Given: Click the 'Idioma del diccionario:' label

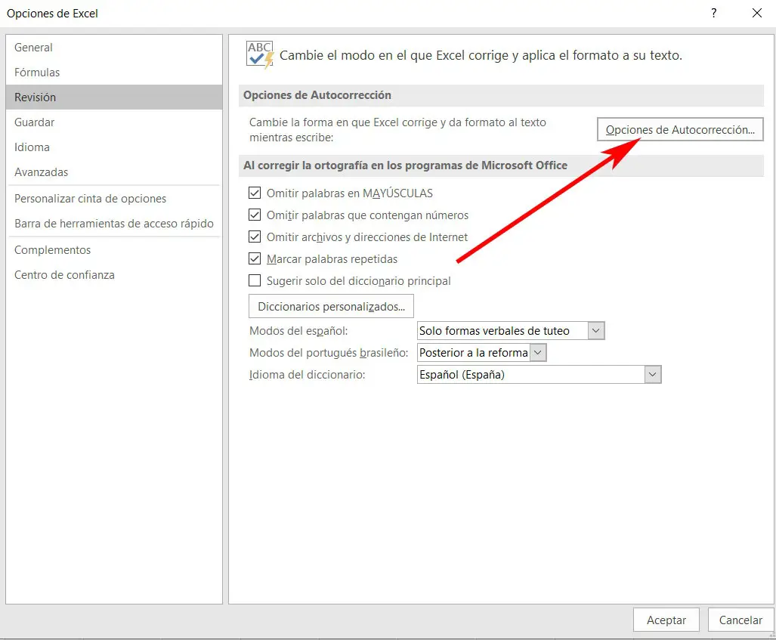Looking at the screenshot, I should tap(308, 375).
